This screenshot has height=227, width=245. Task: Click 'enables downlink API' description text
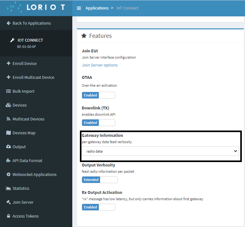click(99, 114)
